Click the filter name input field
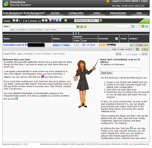 pos(123,26)
